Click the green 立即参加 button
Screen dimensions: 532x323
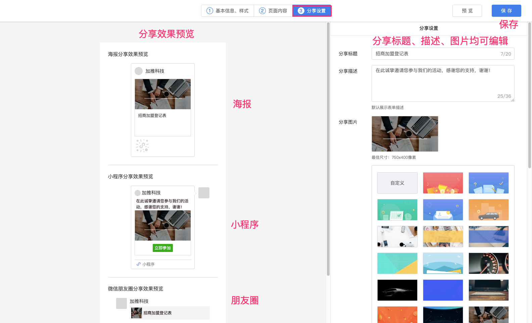163,248
